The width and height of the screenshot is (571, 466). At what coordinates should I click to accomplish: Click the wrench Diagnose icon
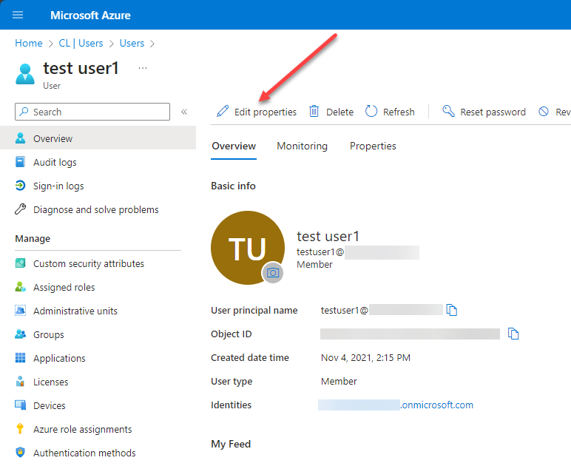tap(21, 209)
